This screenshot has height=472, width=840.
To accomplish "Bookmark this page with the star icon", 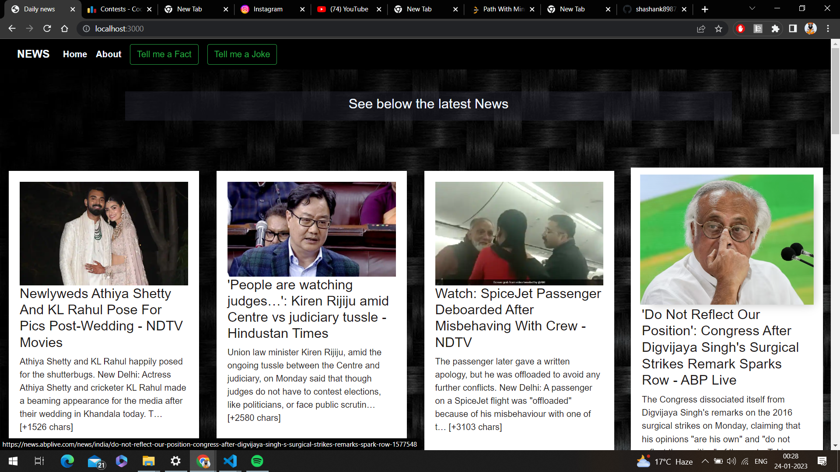I will [x=718, y=28].
